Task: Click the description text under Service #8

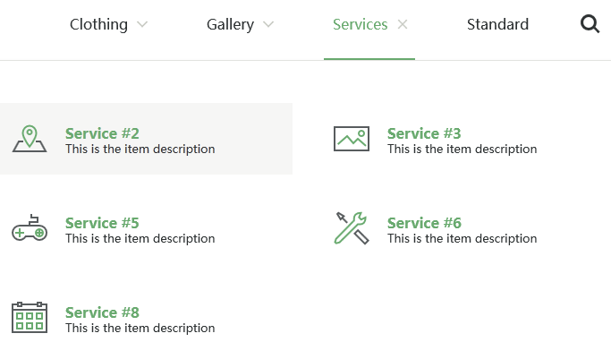Action: tap(140, 329)
